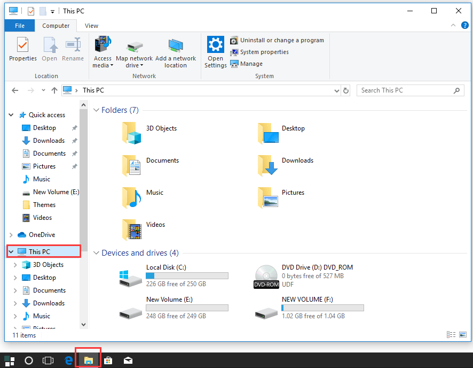Switch to Details view in status bar
Screen dimensions: 473x368
451,334
